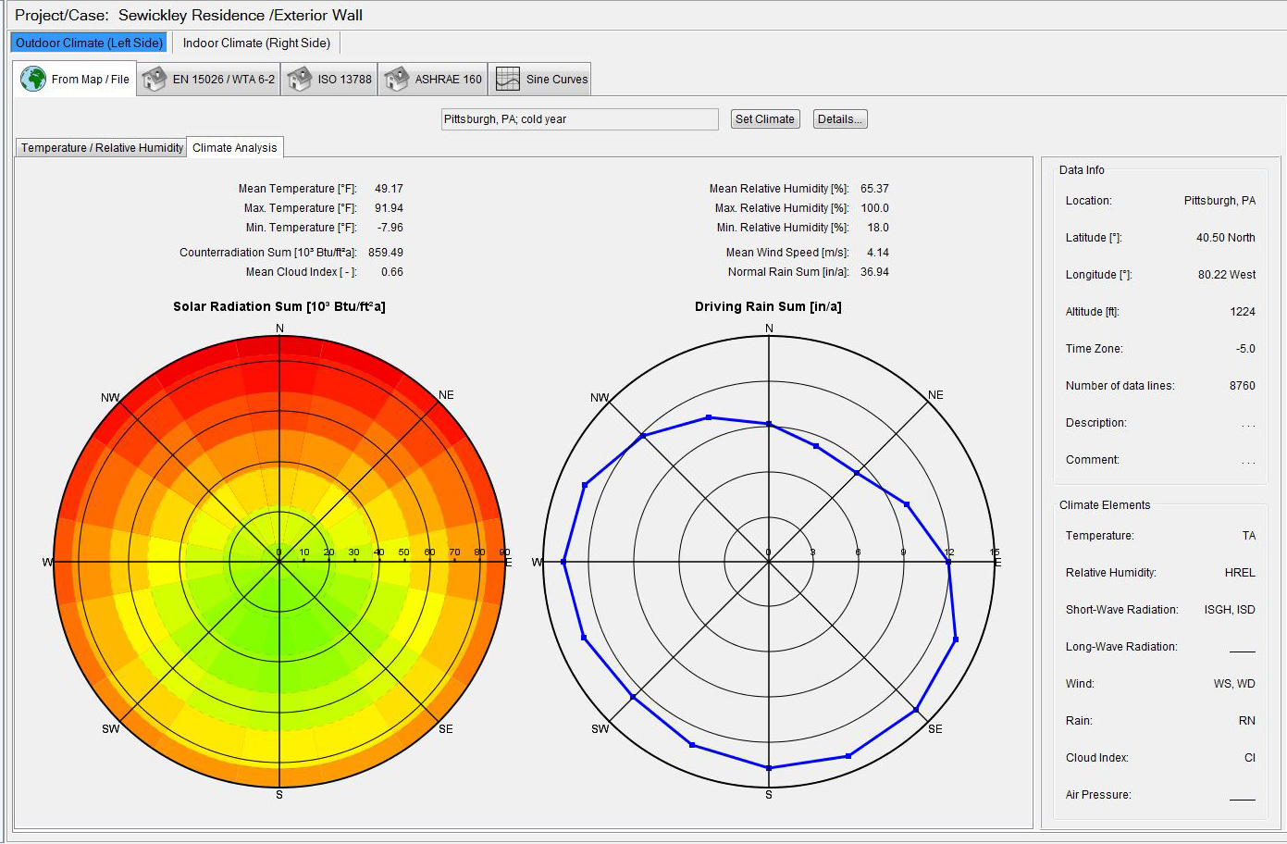Click the Pittsburgh, PA; cold year field
Screen dimensions: 1287x844
tap(580, 119)
